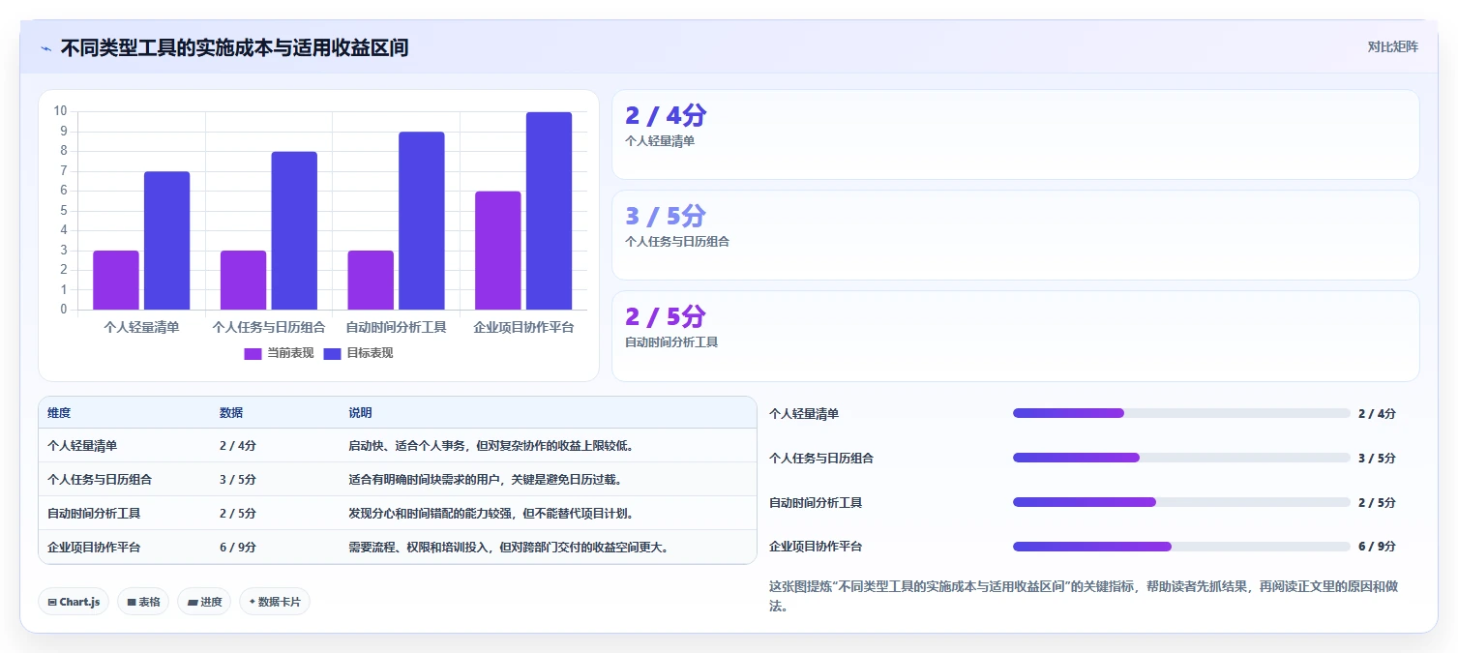The height and width of the screenshot is (653, 1458).
Task: Toggle the 目标表现 legend swatch
Action: click(332, 353)
